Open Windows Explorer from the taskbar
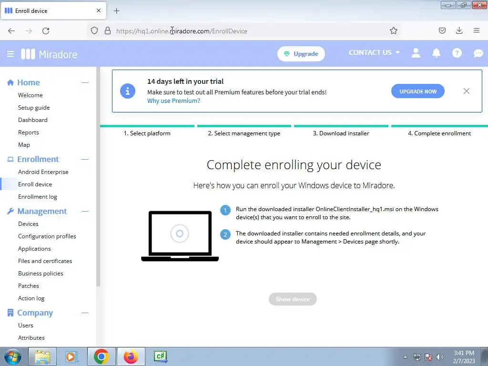Image resolution: width=488 pixels, height=366 pixels. coord(42,356)
